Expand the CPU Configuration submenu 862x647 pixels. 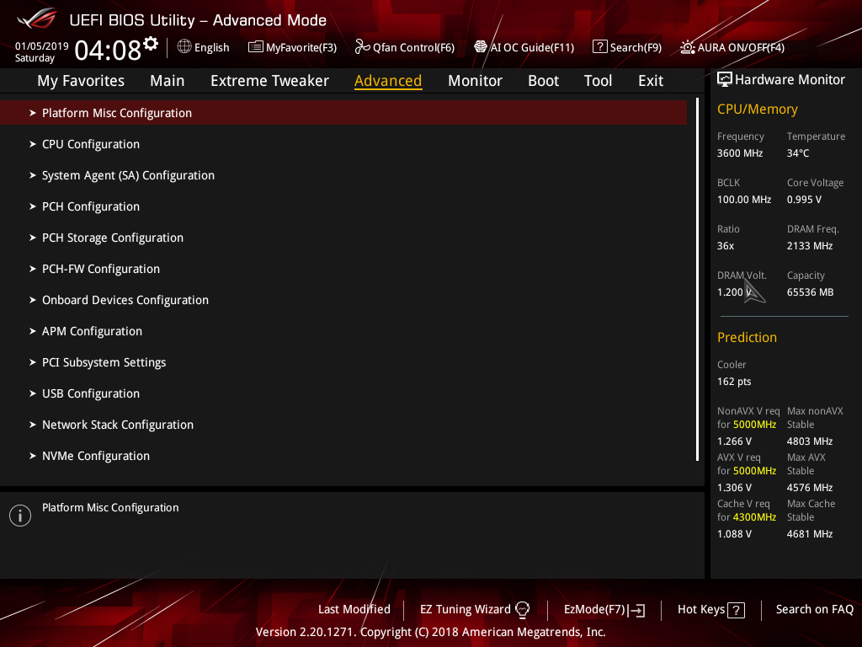pos(90,143)
